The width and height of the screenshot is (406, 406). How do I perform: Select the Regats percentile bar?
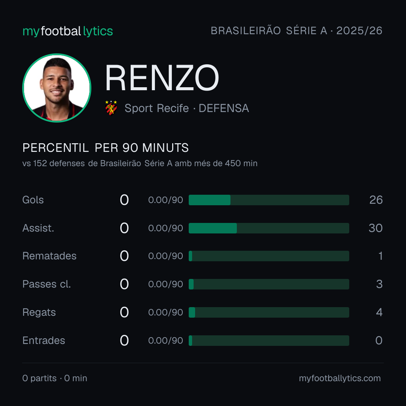tap(269, 312)
